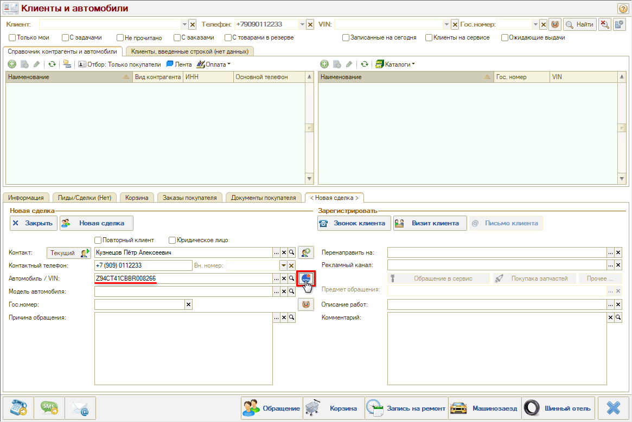Check the Повторный клиент checkbox
Image resolution: width=632 pixels, height=422 pixels.
(98, 240)
